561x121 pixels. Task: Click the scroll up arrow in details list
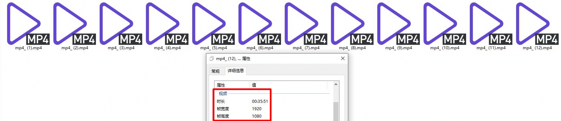tap(336, 84)
